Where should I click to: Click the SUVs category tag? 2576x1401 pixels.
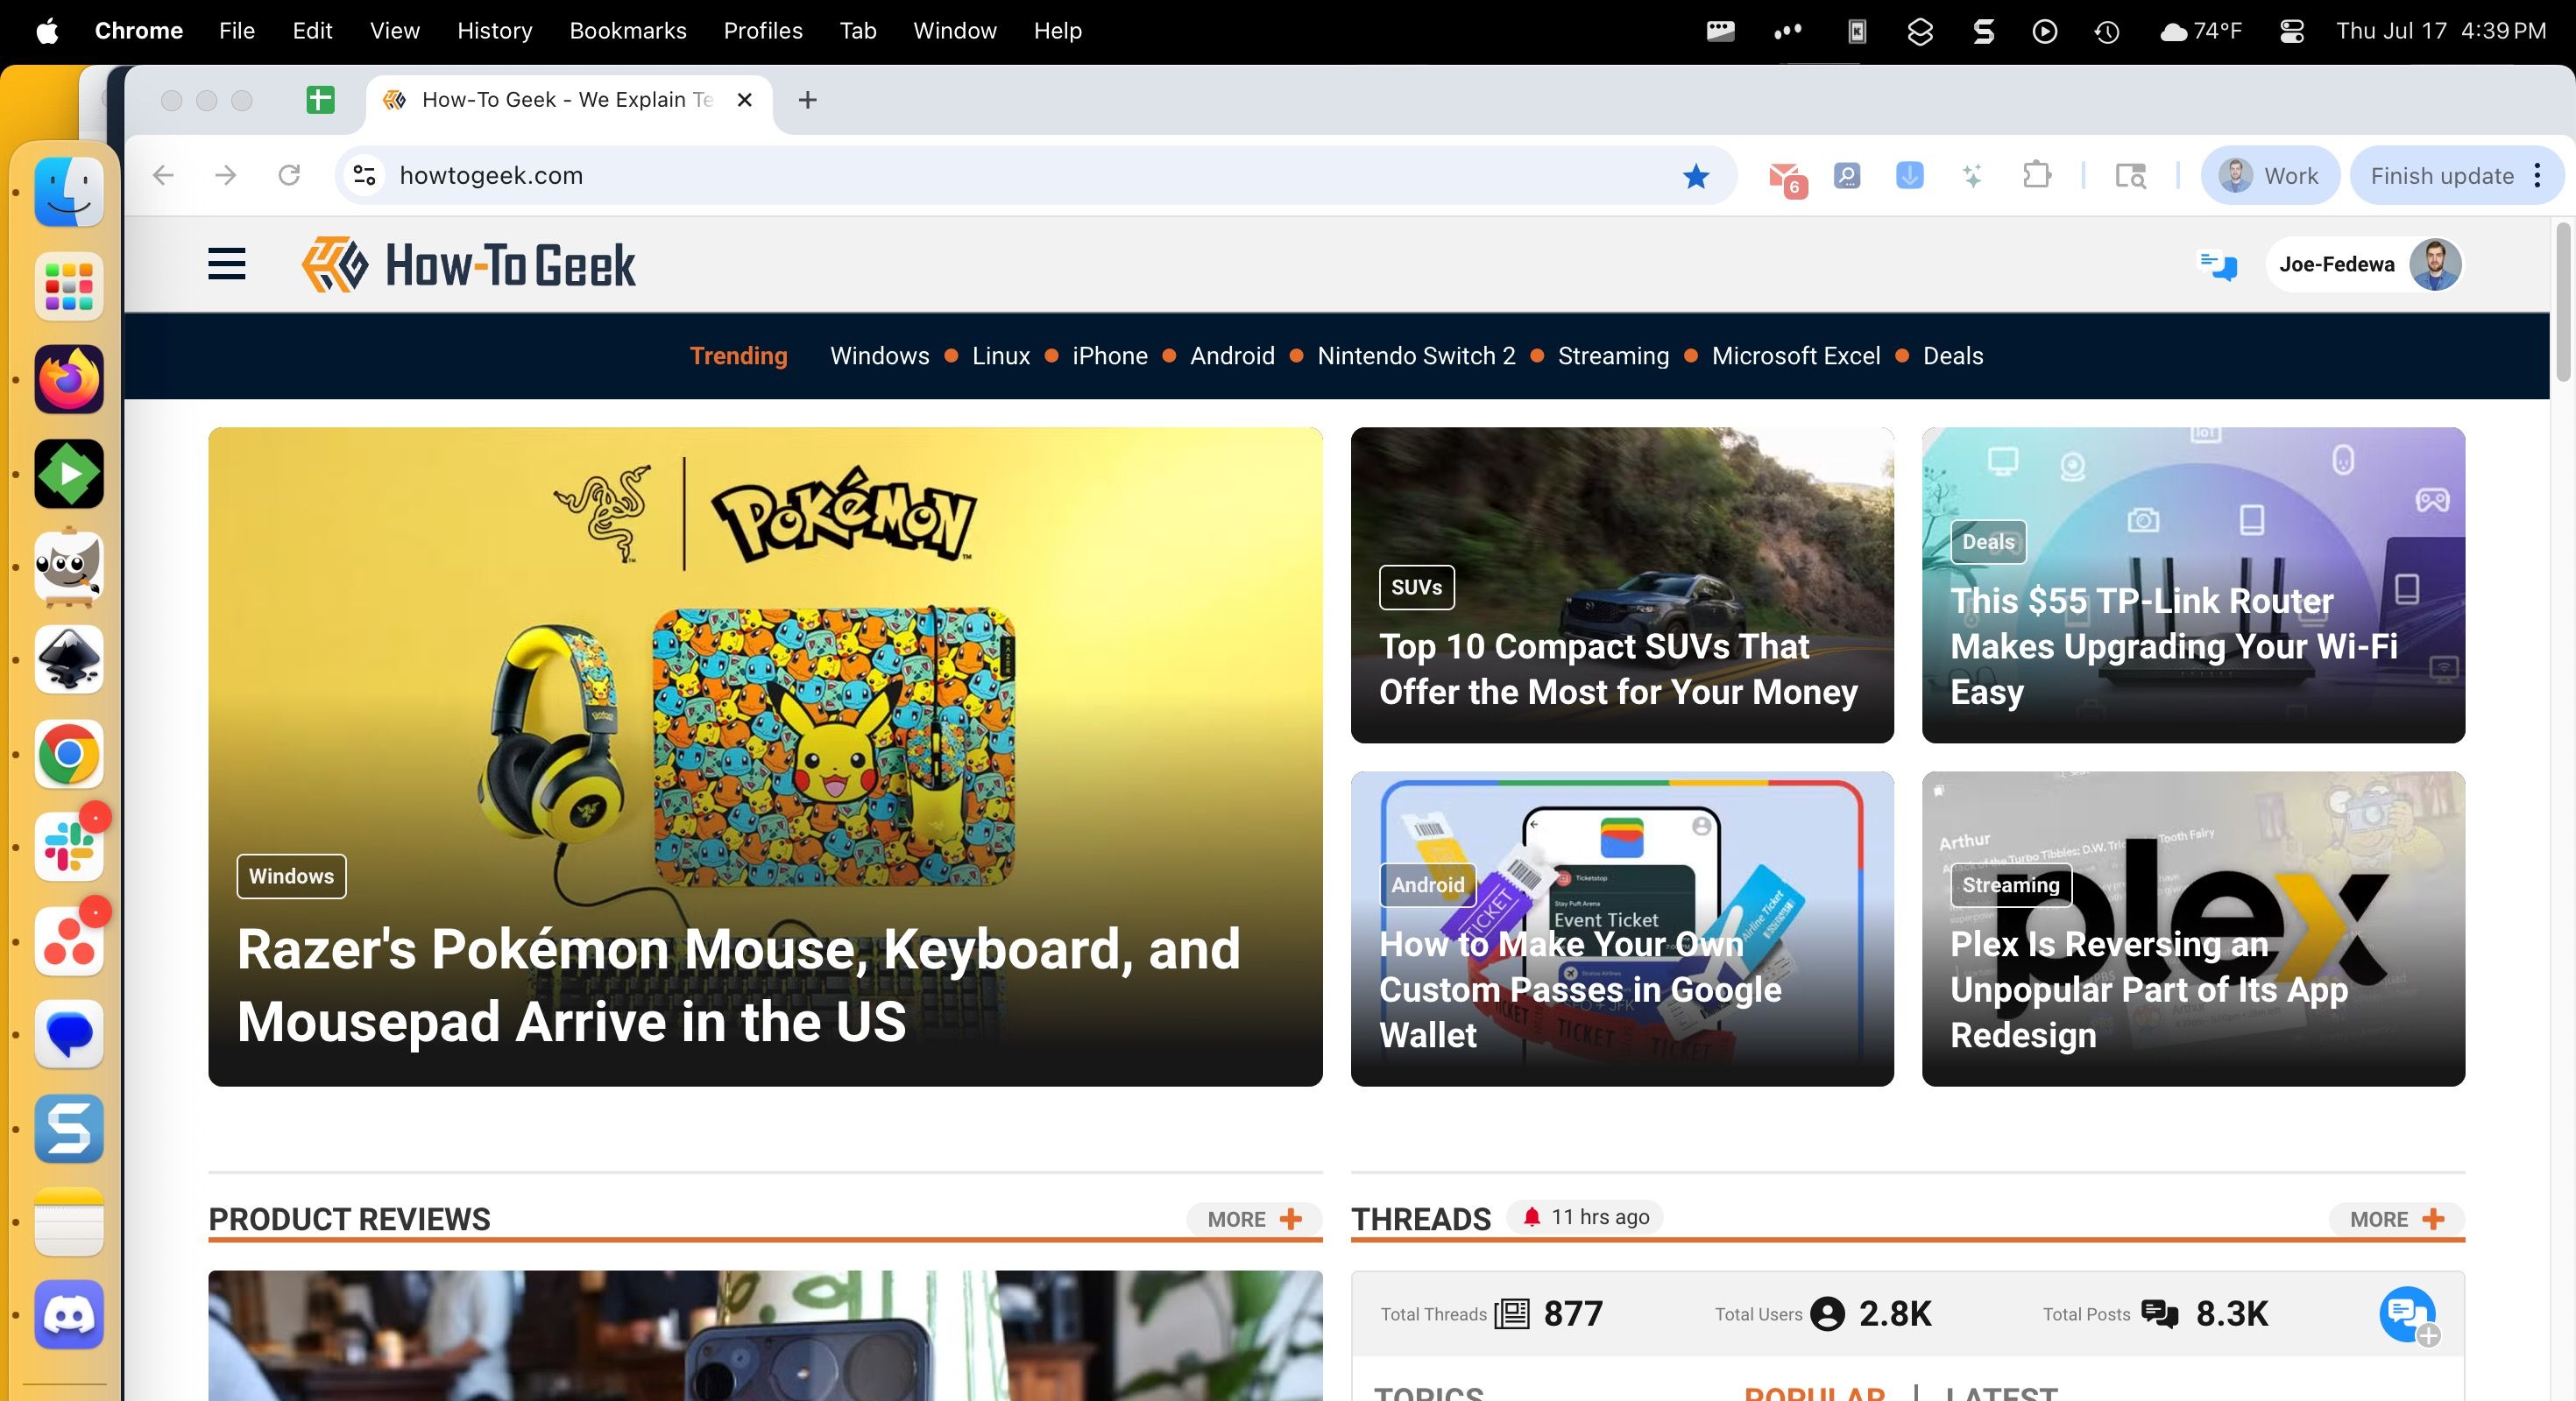click(x=1416, y=588)
